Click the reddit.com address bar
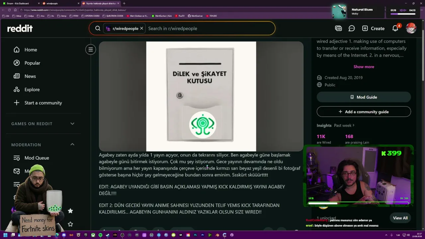This screenshot has width=425, height=239. [x=176, y=10]
